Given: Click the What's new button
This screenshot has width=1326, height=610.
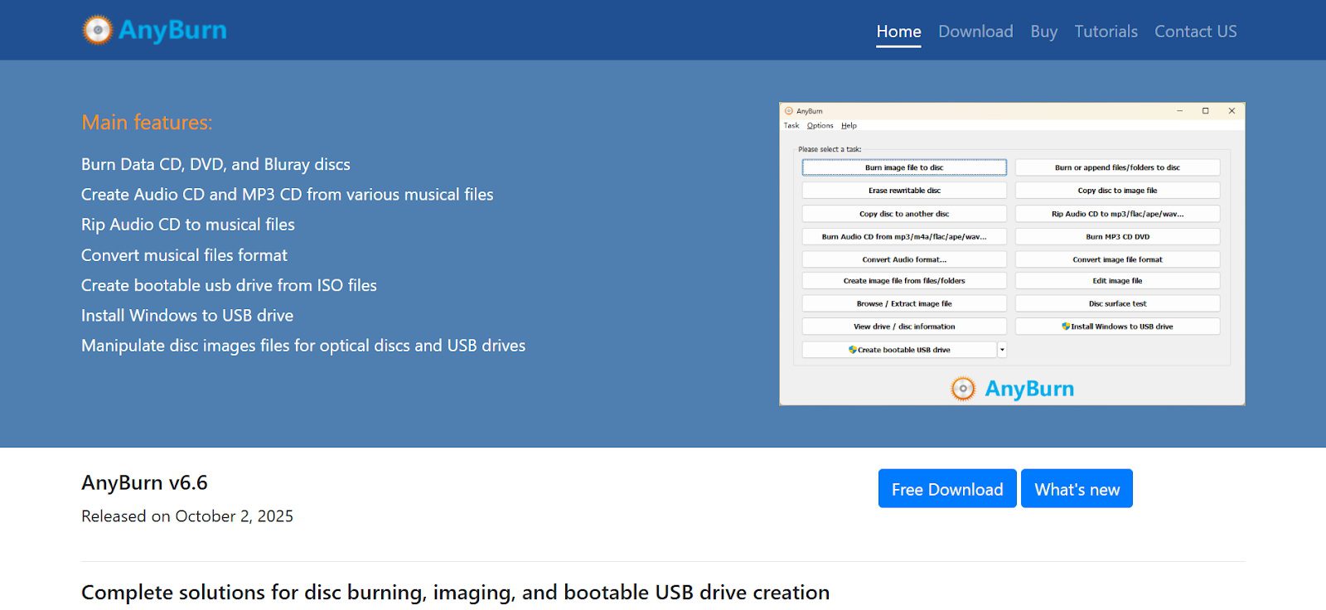Looking at the screenshot, I should [x=1077, y=489].
